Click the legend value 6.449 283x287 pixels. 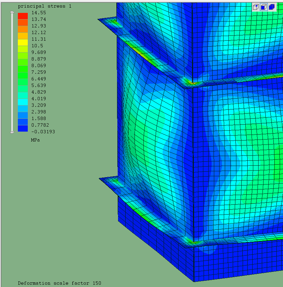(x=39, y=79)
